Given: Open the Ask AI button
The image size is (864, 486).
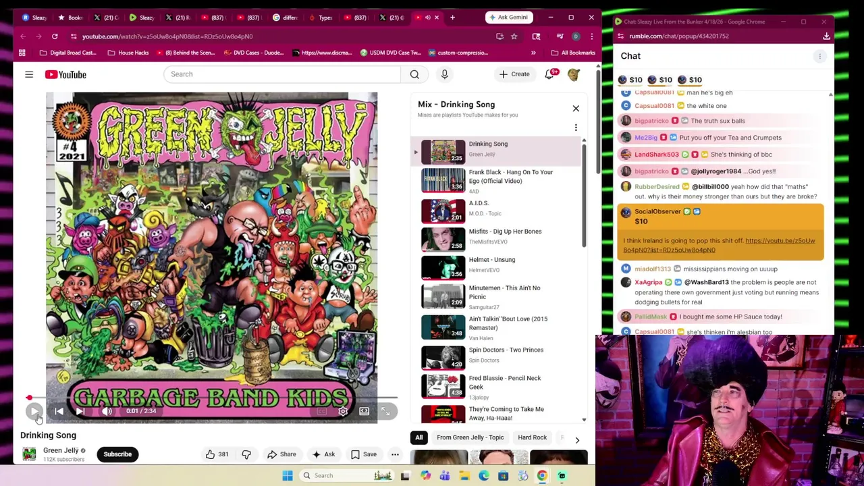Looking at the screenshot, I should tap(323, 454).
